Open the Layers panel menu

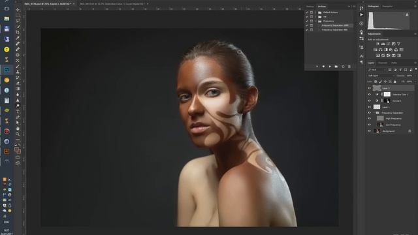point(415,63)
